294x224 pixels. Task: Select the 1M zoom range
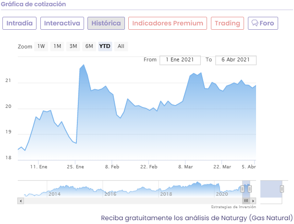[x=57, y=47]
